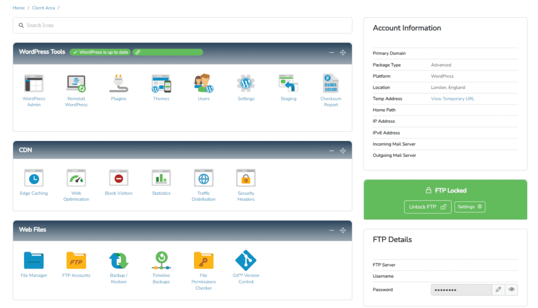Click the 'Account Information' heading
Screen dimensions: 538x308
click(x=407, y=28)
